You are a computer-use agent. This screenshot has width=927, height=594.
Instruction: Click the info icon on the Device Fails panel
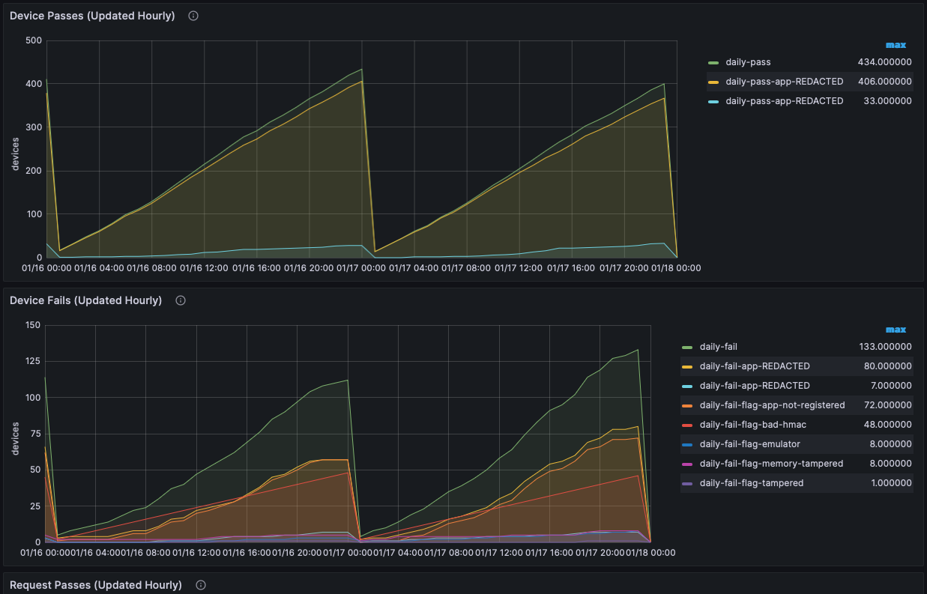click(180, 300)
